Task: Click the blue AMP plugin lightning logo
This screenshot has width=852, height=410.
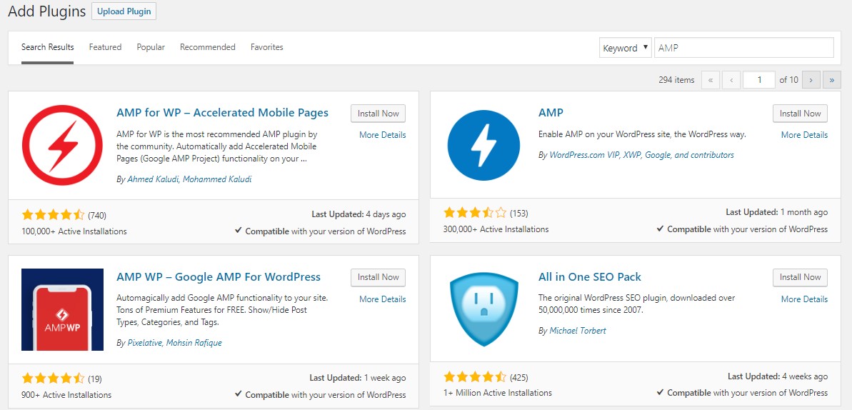Action: (483, 144)
